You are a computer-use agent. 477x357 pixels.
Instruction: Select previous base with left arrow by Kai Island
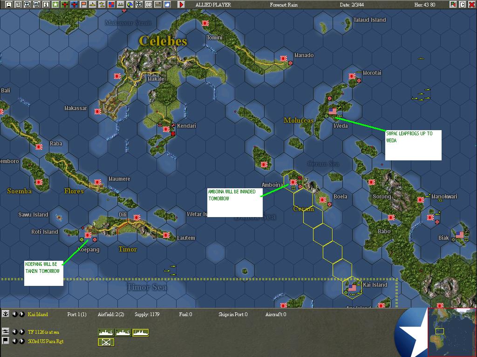[14, 314]
